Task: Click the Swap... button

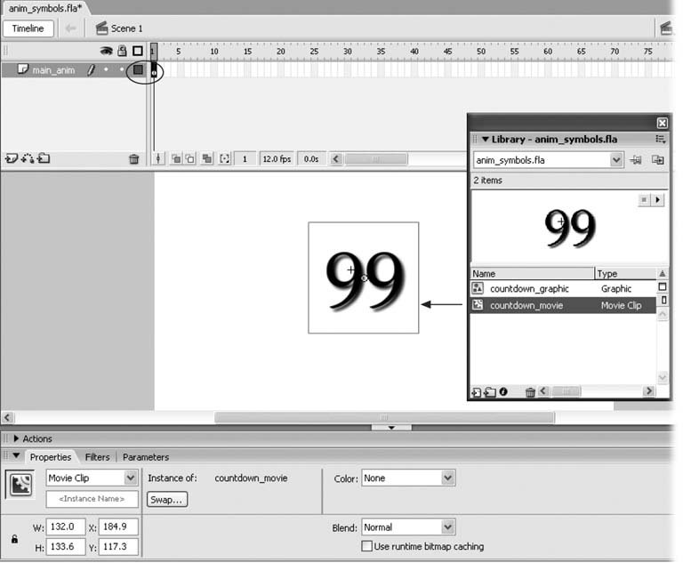Action: pos(167,500)
